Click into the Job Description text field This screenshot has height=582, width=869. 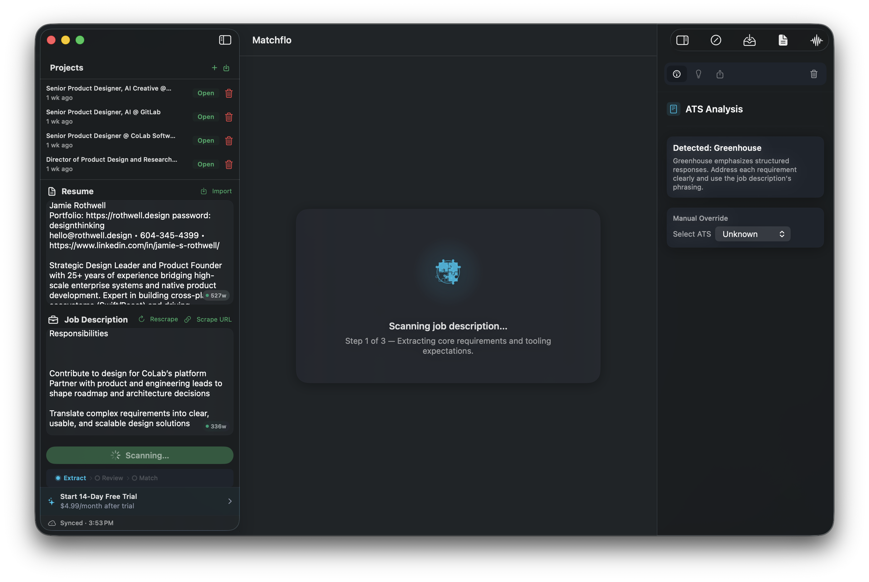coord(140,382)
